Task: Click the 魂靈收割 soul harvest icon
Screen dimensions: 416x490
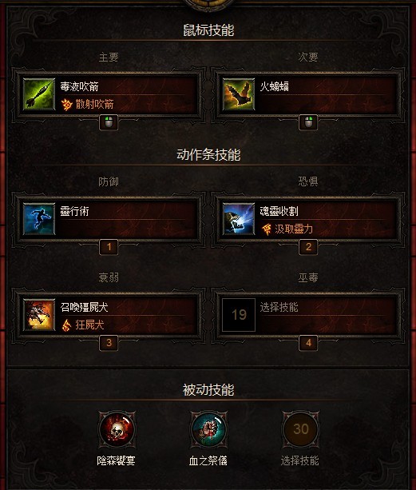Action: click(x=239, y=219)
